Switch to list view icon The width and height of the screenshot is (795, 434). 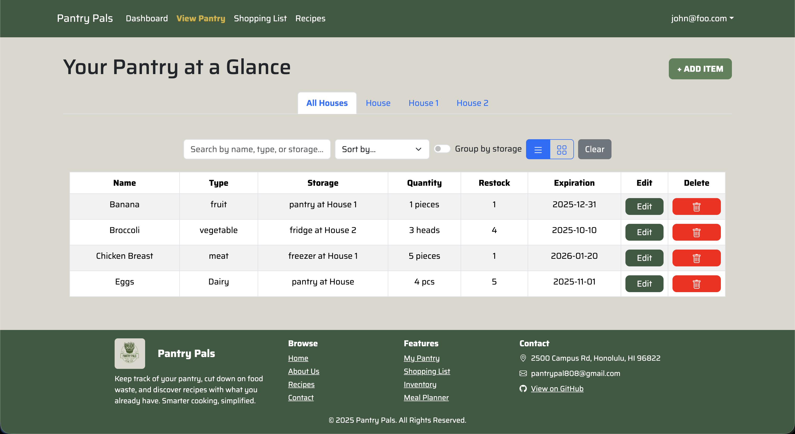pos(538,149)
